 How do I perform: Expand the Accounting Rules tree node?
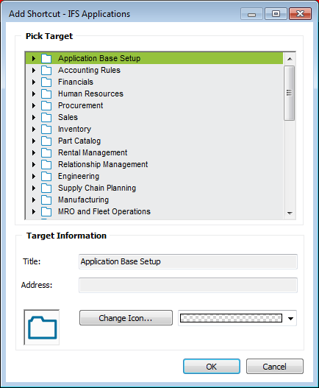[34, 70]
